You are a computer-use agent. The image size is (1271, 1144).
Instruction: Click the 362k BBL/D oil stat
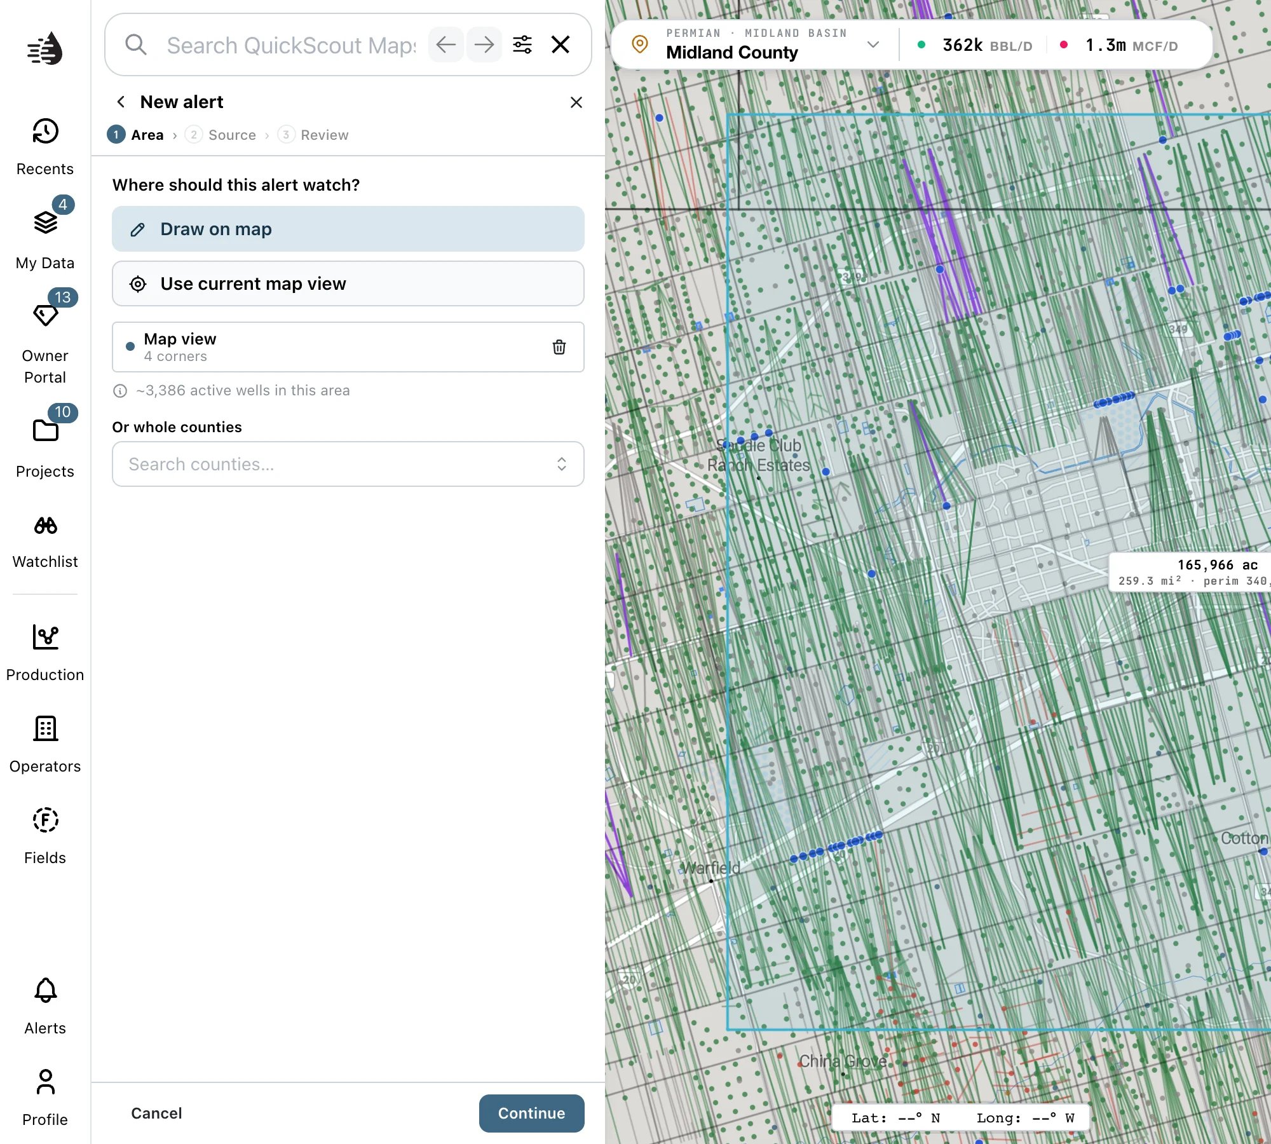[x=975, y=45]
